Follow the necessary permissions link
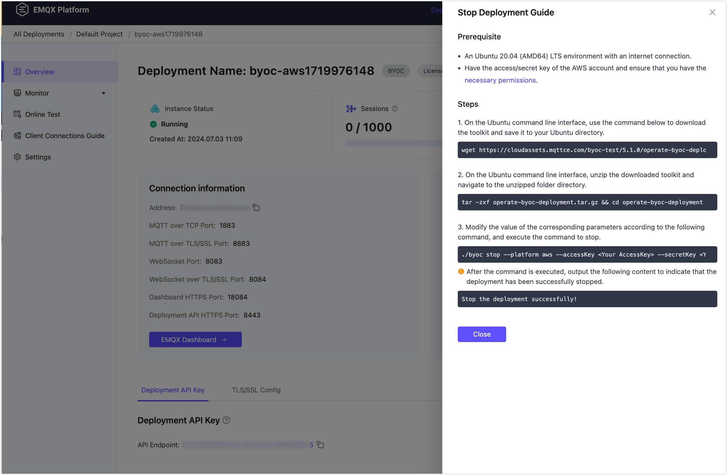The width and height of the screenshot is (727, 475). (500, 80)
